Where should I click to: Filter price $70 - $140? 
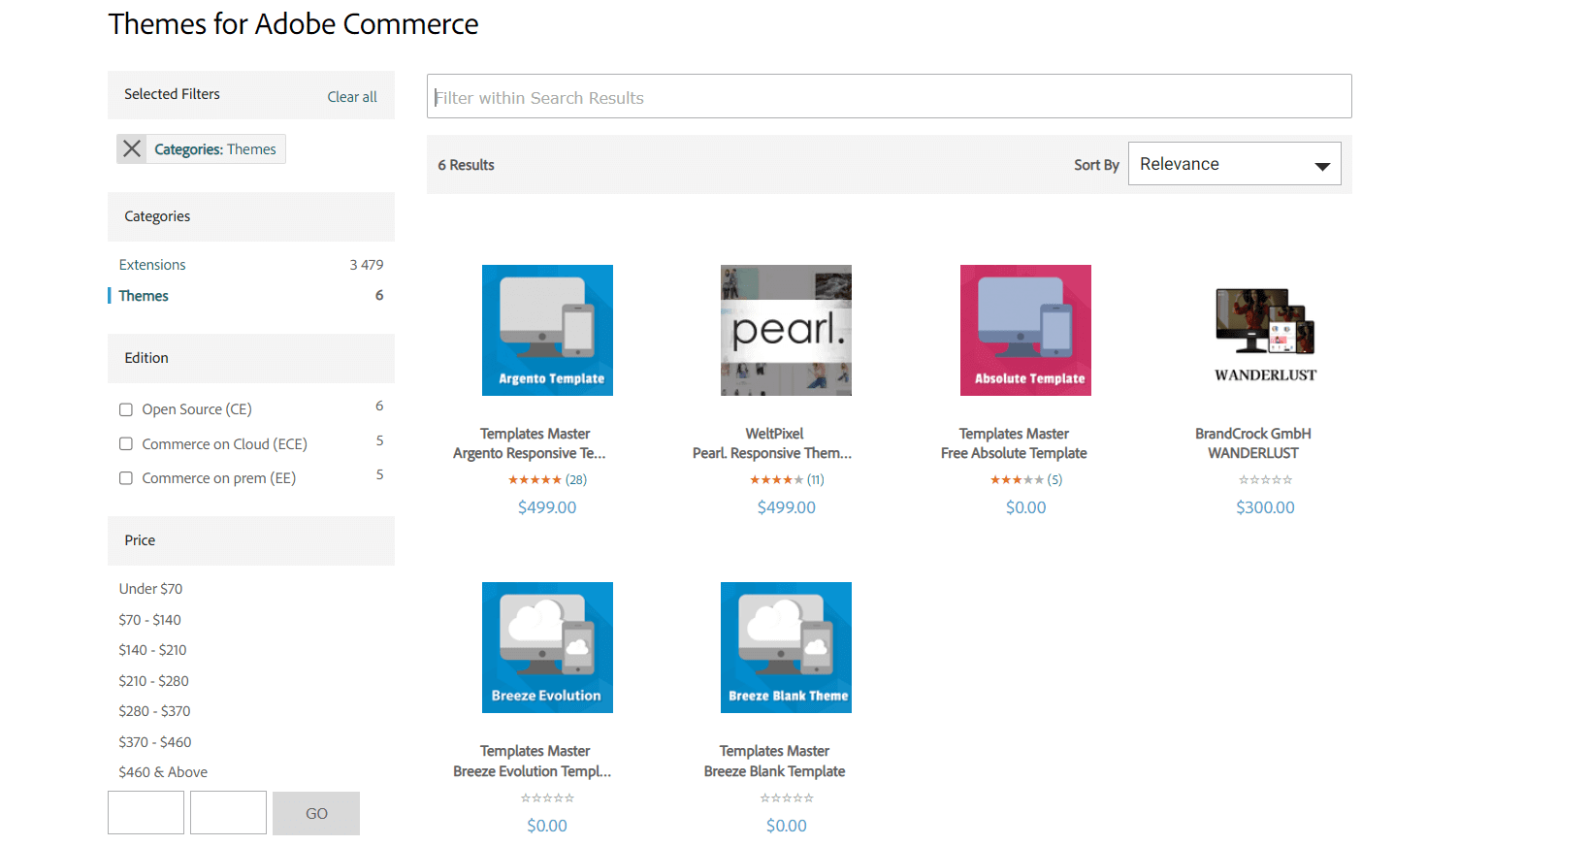(x=149, y=619)
